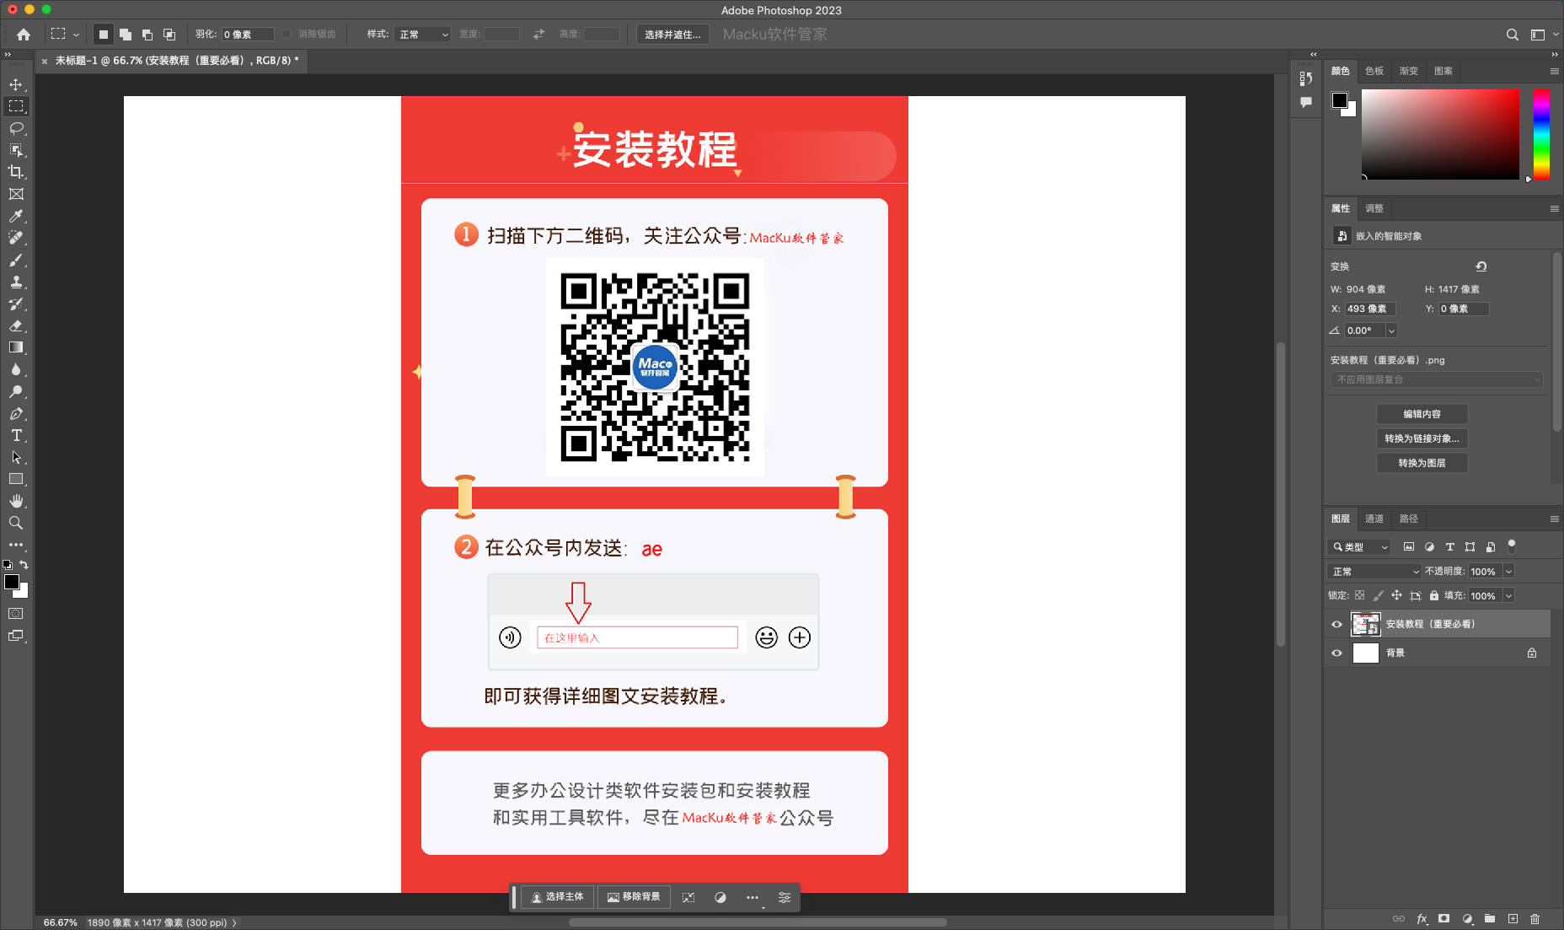Select the Gradient tool

tap(16, 347)
